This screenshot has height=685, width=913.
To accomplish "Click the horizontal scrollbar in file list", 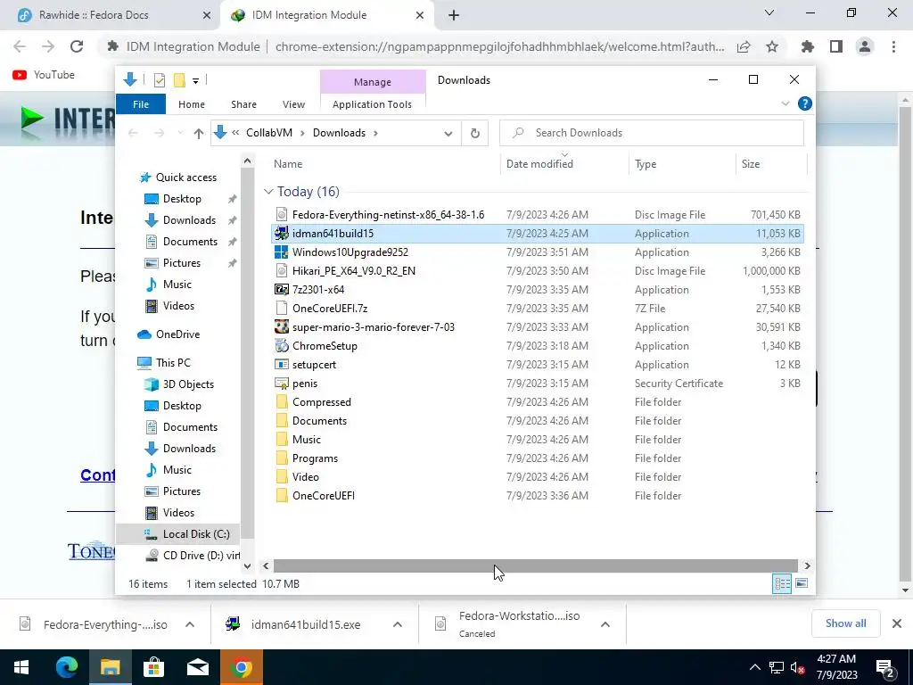I will click(x=535, y=565).
